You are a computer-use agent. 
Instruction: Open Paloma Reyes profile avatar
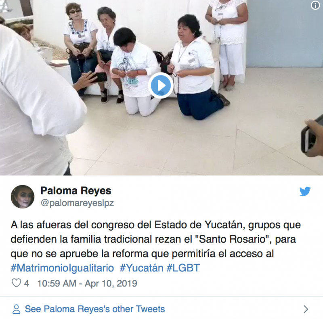(23, 197)
